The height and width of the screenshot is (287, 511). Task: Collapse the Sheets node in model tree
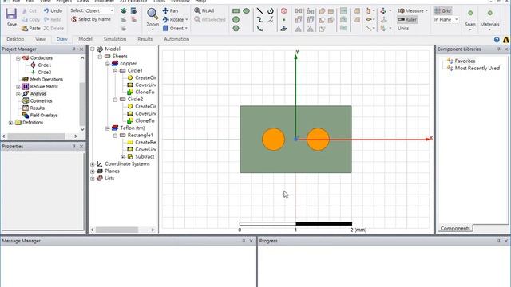(100, 57)
